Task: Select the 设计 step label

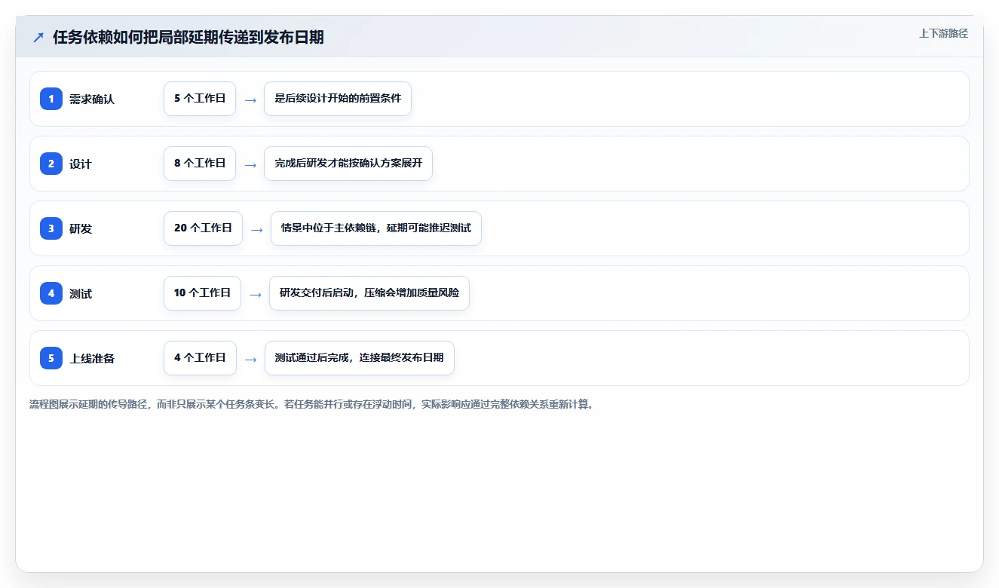Action: click(x=81, y=164)
